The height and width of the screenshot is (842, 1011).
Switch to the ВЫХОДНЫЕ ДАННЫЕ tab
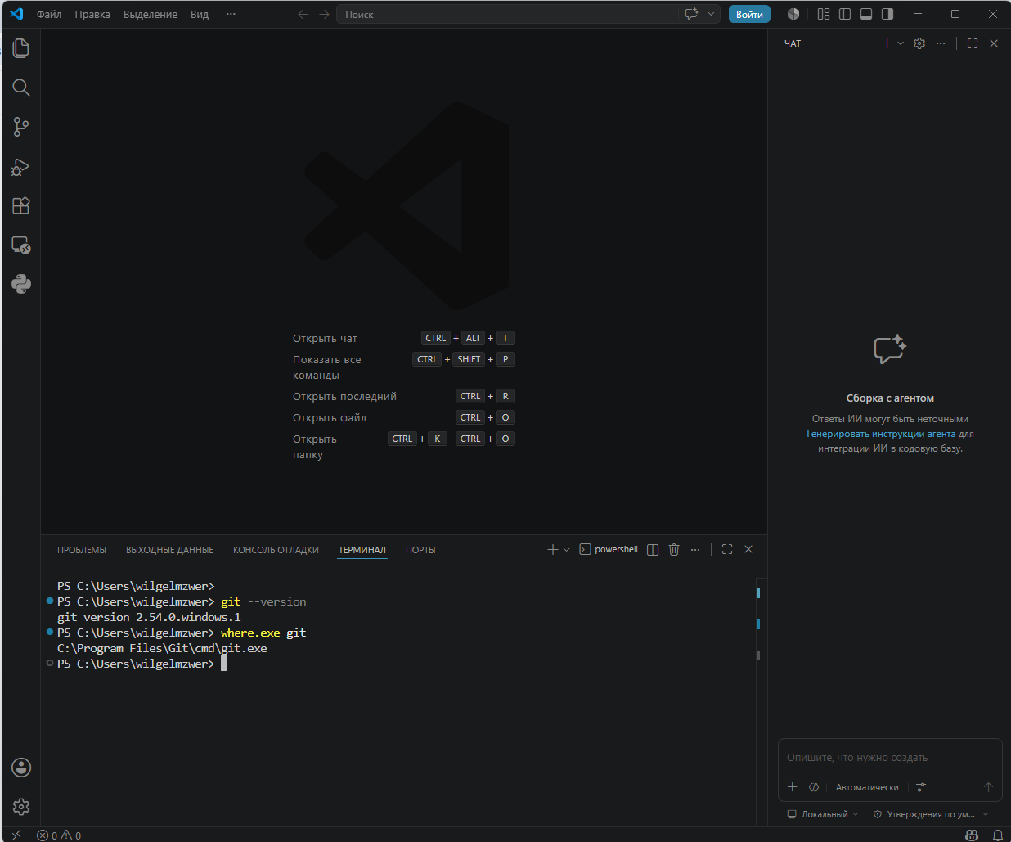click(170, 550)
